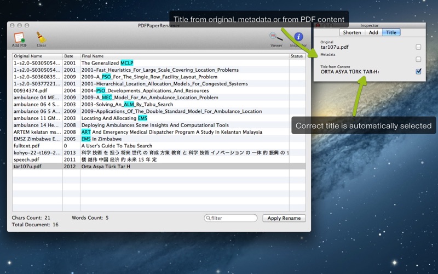438x274 pixels.
Task: Click the Clear broom icon
Action: 41,37
